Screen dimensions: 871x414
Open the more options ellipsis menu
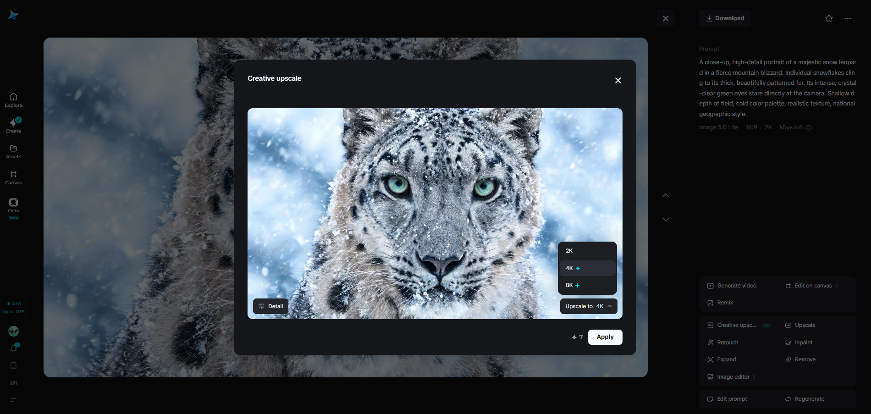(848, 18)
